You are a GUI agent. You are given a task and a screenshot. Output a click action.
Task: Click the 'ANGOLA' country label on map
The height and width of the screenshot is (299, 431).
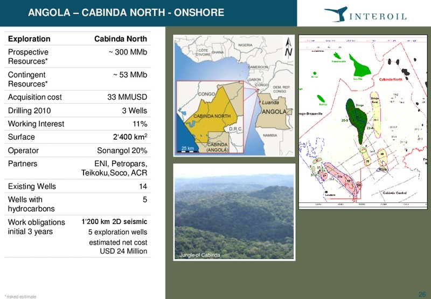pos(274,112)
